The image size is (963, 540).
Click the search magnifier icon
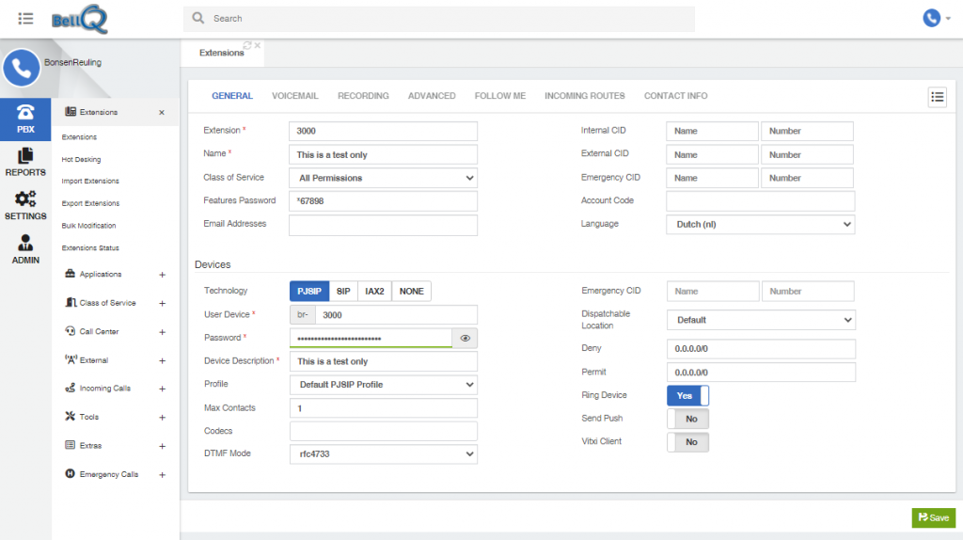(x=197, y=18)
